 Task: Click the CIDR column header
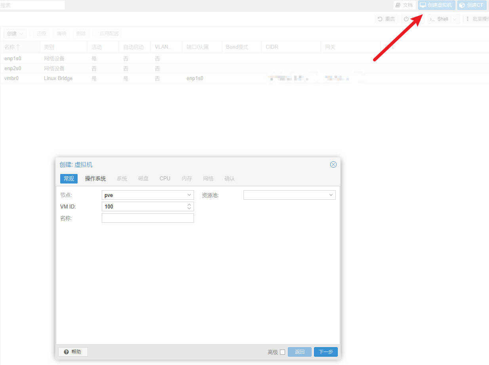pyautogui.click(x=291, y=47)
